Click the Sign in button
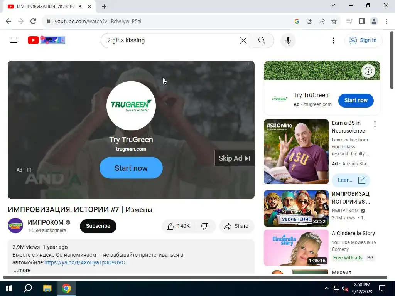The height and width of the screenshot is (296, 395). [x=363, y=40]
